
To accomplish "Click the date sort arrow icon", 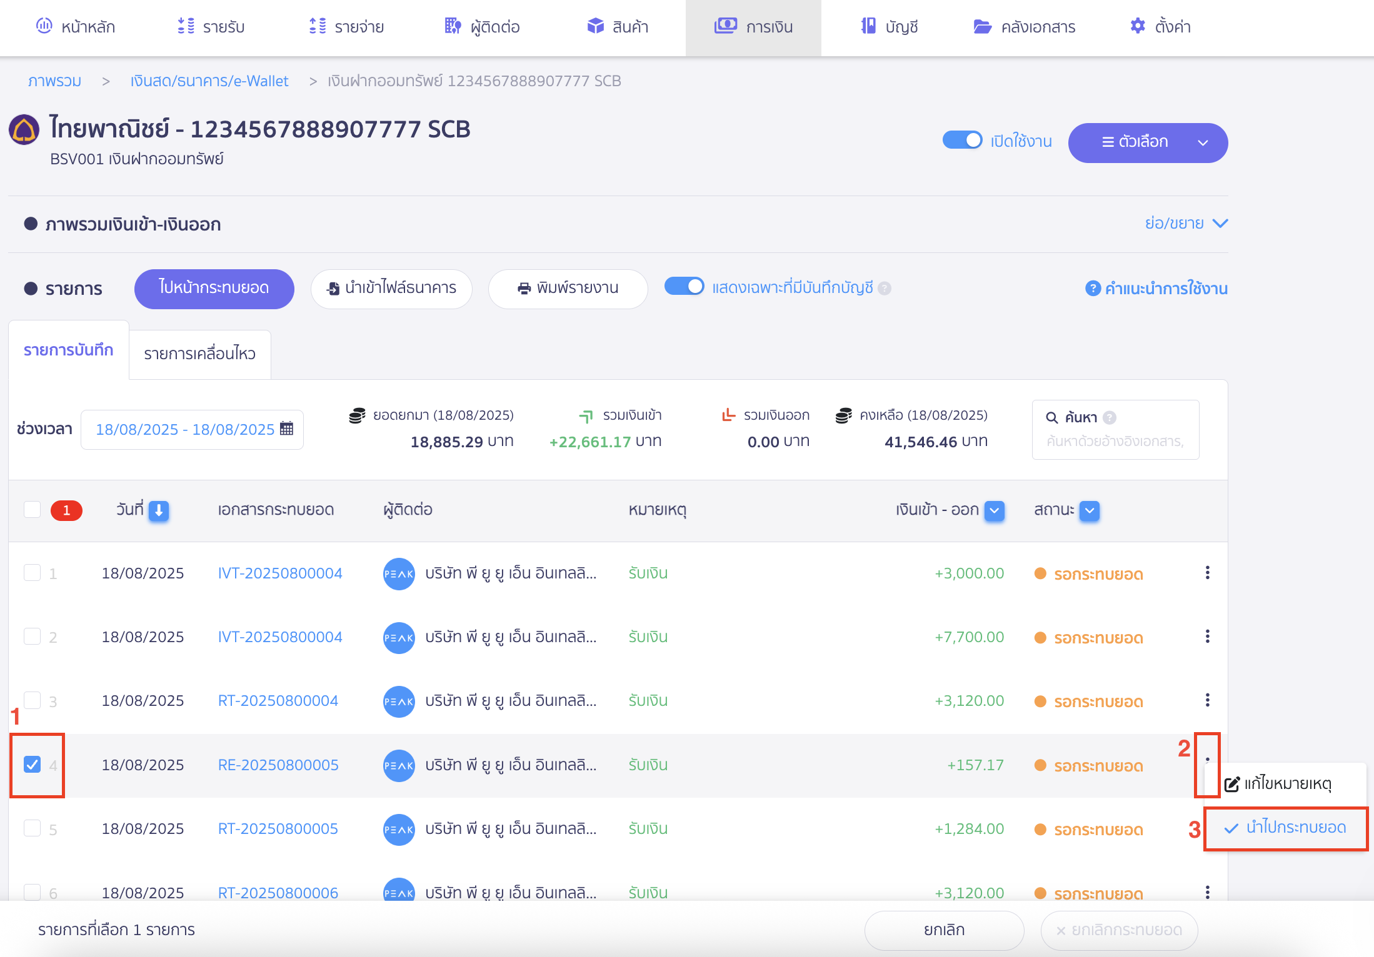I will point(159,510).
